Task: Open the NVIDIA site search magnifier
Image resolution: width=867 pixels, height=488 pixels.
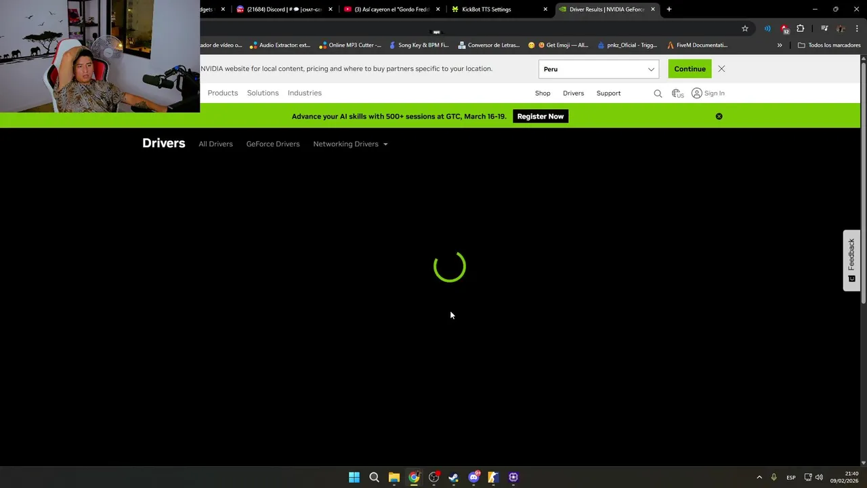Action: click(x=658, y=94)
